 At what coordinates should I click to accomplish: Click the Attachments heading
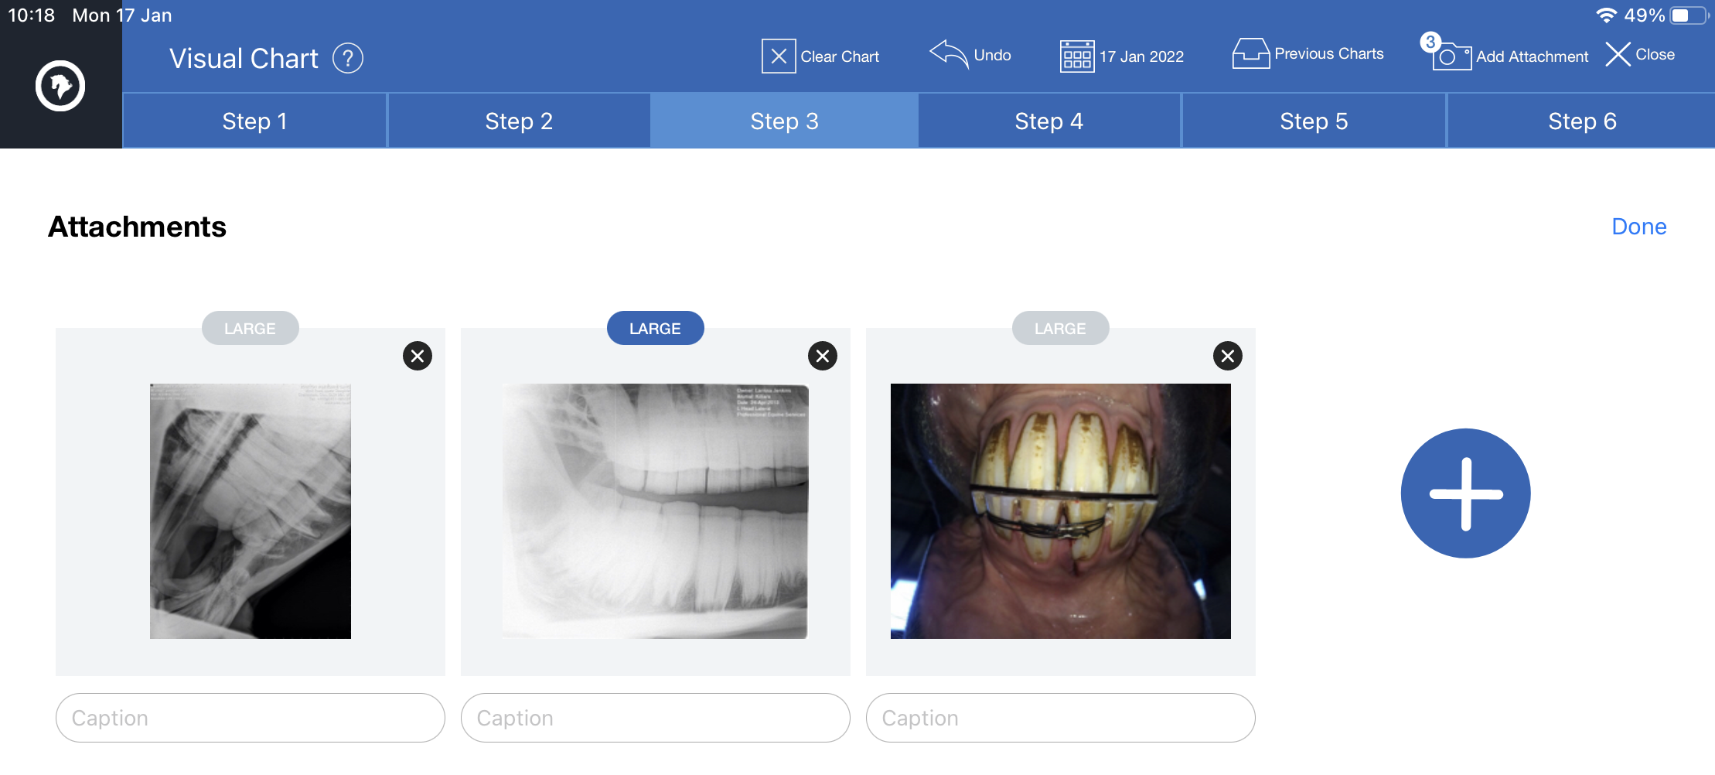(137, 227)
